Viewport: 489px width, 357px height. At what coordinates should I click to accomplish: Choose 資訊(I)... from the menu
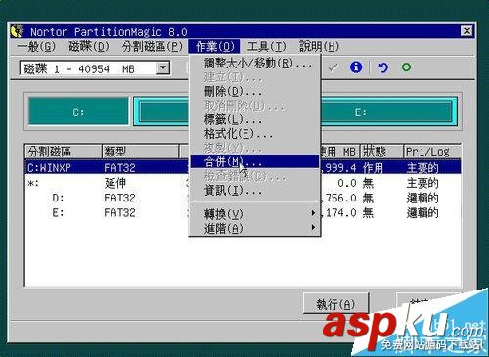(254, 190)
